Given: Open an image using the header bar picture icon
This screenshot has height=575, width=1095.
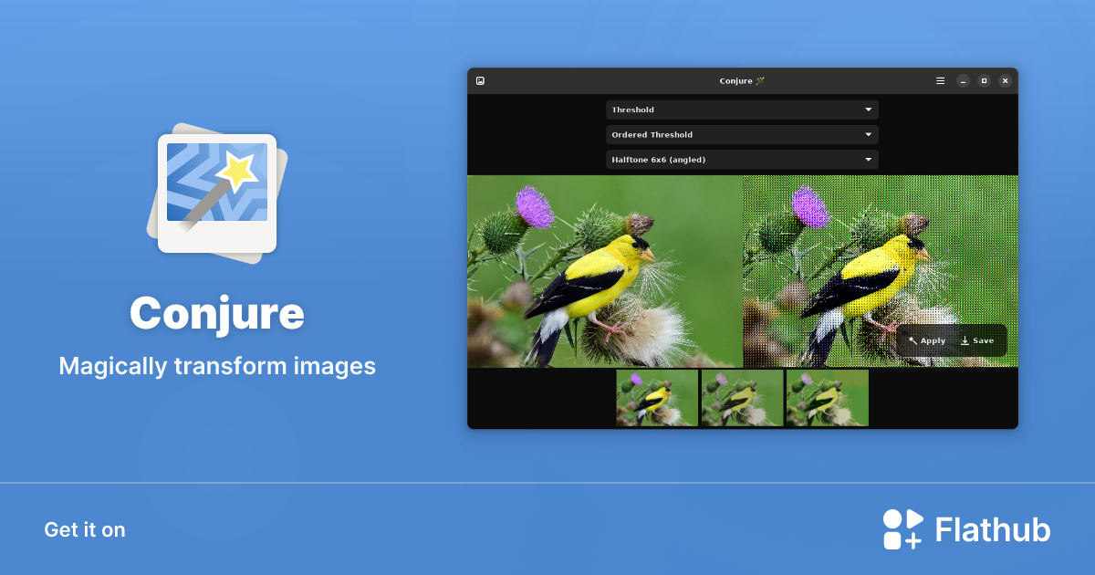Looking at the screenshot, I should [x=481, y=80].
